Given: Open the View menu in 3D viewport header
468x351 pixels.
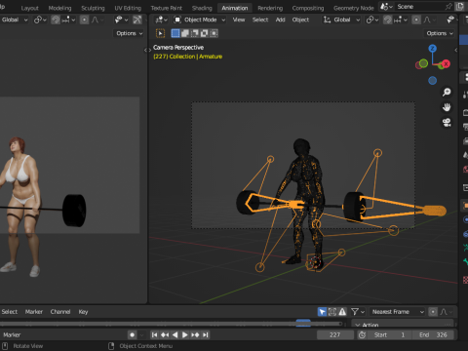Looking at the screenshot, I should point(239,19).
